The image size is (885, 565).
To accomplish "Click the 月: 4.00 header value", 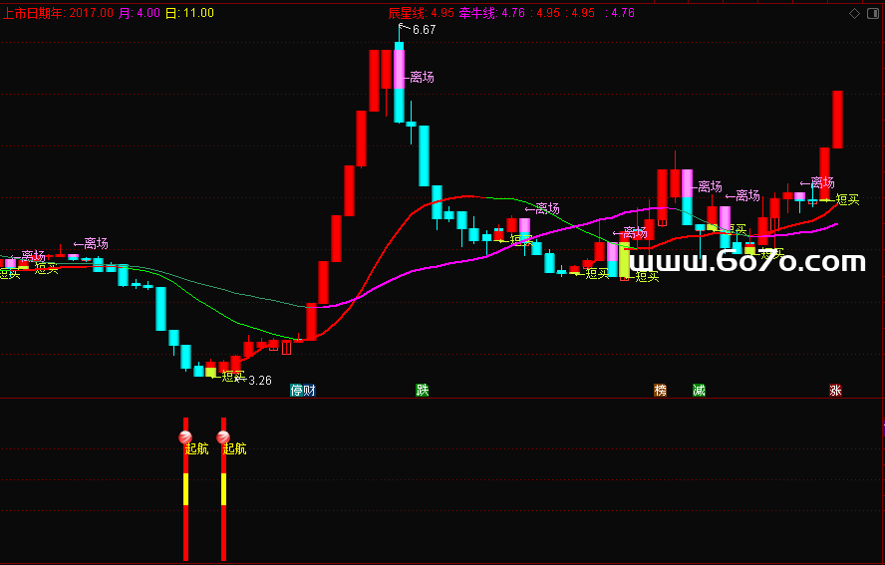I will pyautogui.click(x=139, y=13).
